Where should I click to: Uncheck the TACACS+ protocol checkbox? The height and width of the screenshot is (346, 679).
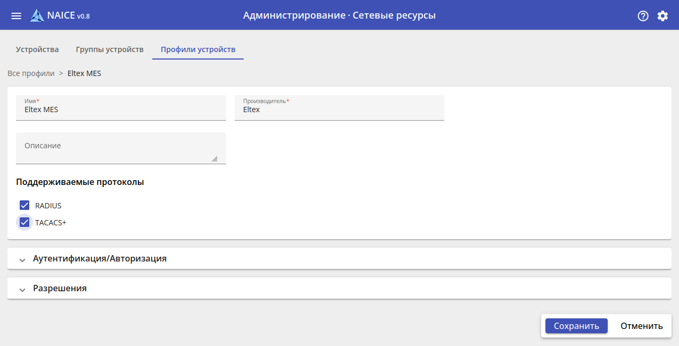point(24,223)
